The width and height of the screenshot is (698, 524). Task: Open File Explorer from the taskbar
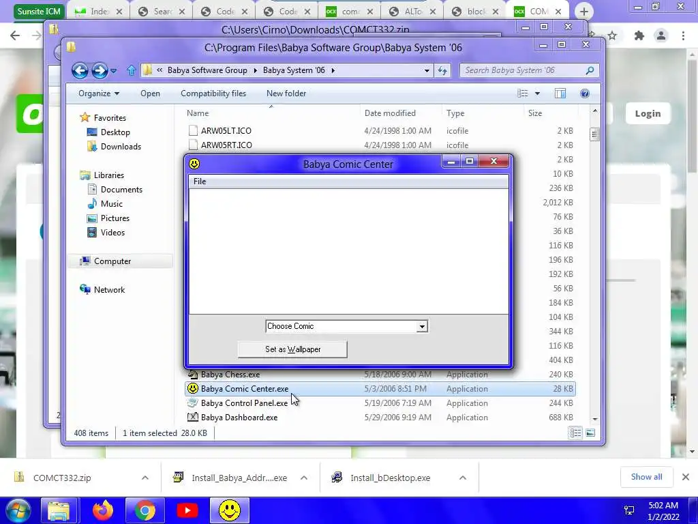click(59, 510)
